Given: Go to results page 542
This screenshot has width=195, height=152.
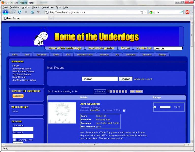Looking at the screenshot, I should click(132, 91).
